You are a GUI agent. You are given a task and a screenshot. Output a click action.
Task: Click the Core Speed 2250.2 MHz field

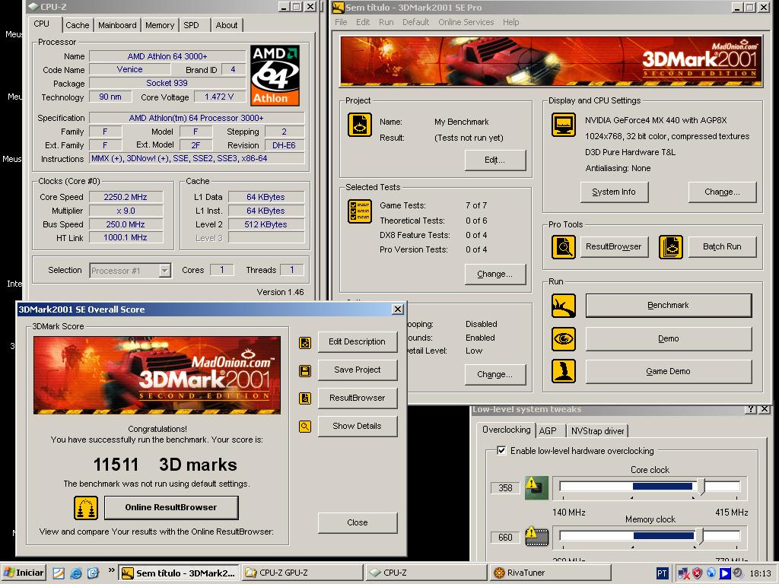[126, 197]
